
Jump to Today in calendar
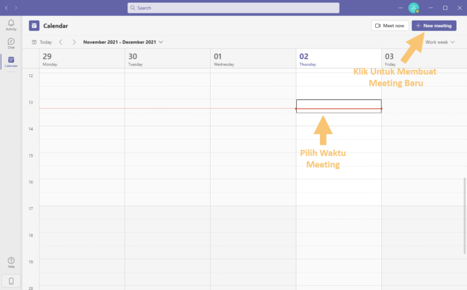click(42, 42)
